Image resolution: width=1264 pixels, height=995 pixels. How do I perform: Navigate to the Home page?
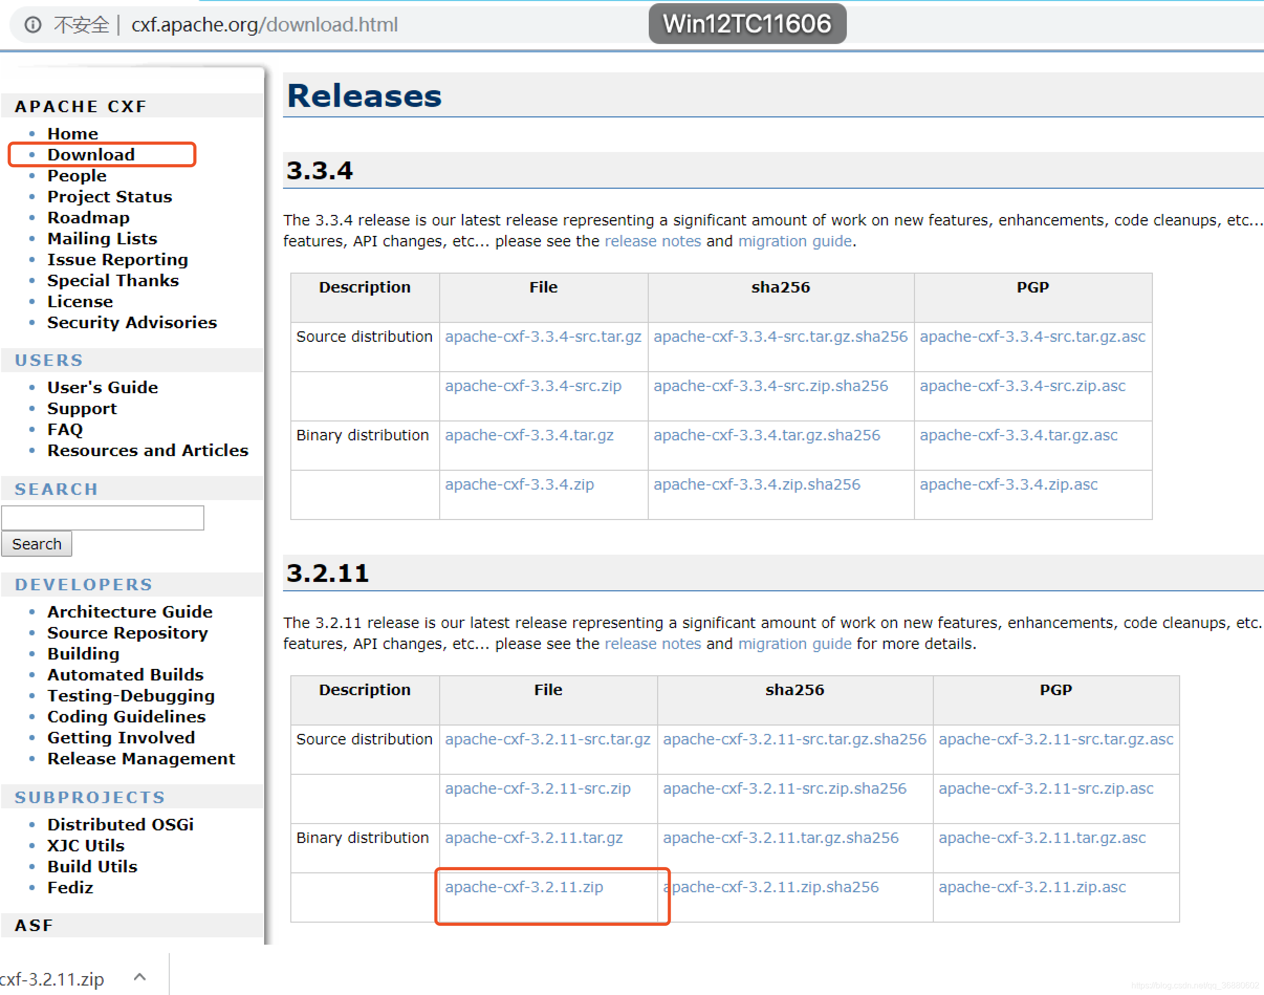[x=72, y=133]
